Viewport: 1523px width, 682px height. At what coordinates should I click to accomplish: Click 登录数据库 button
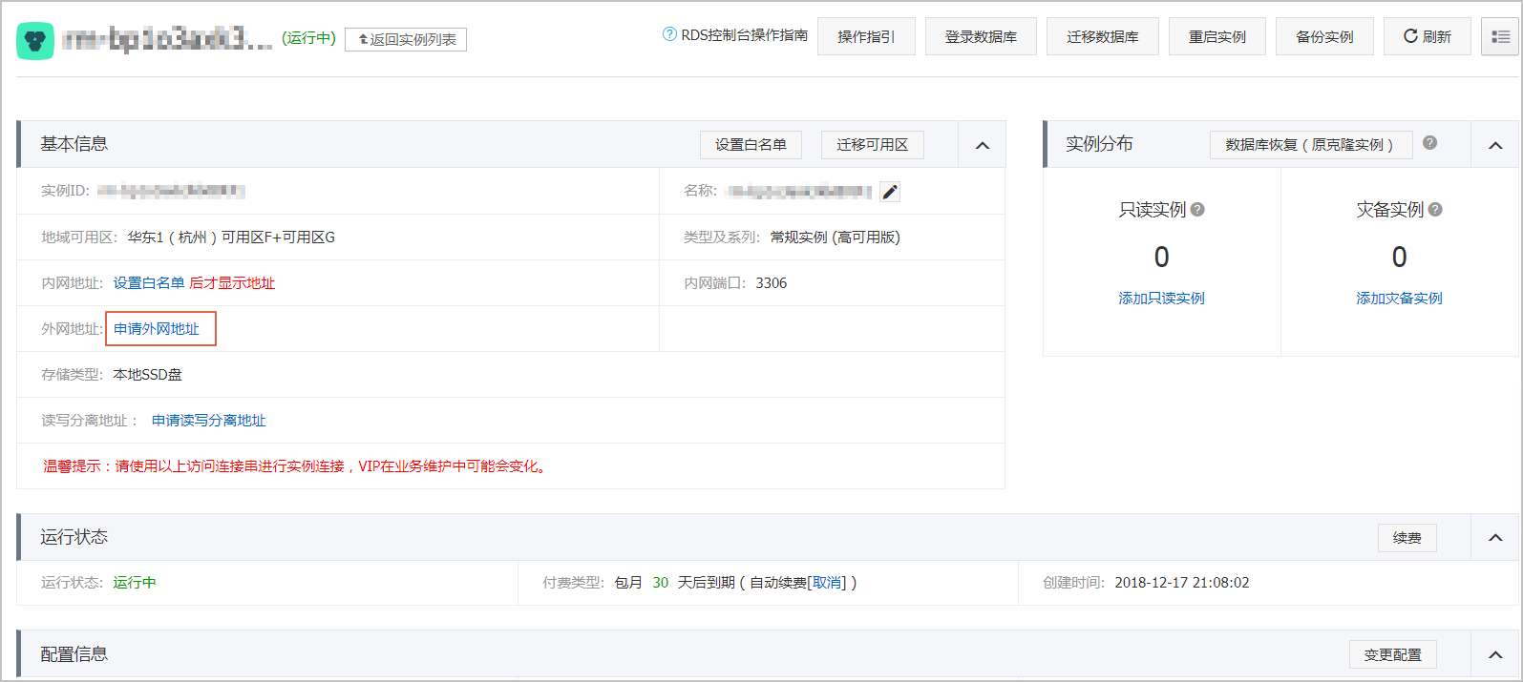point(981,36)
